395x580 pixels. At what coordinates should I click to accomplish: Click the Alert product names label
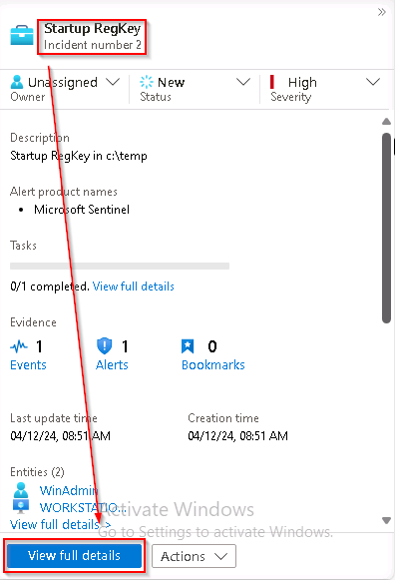point(64,192)
